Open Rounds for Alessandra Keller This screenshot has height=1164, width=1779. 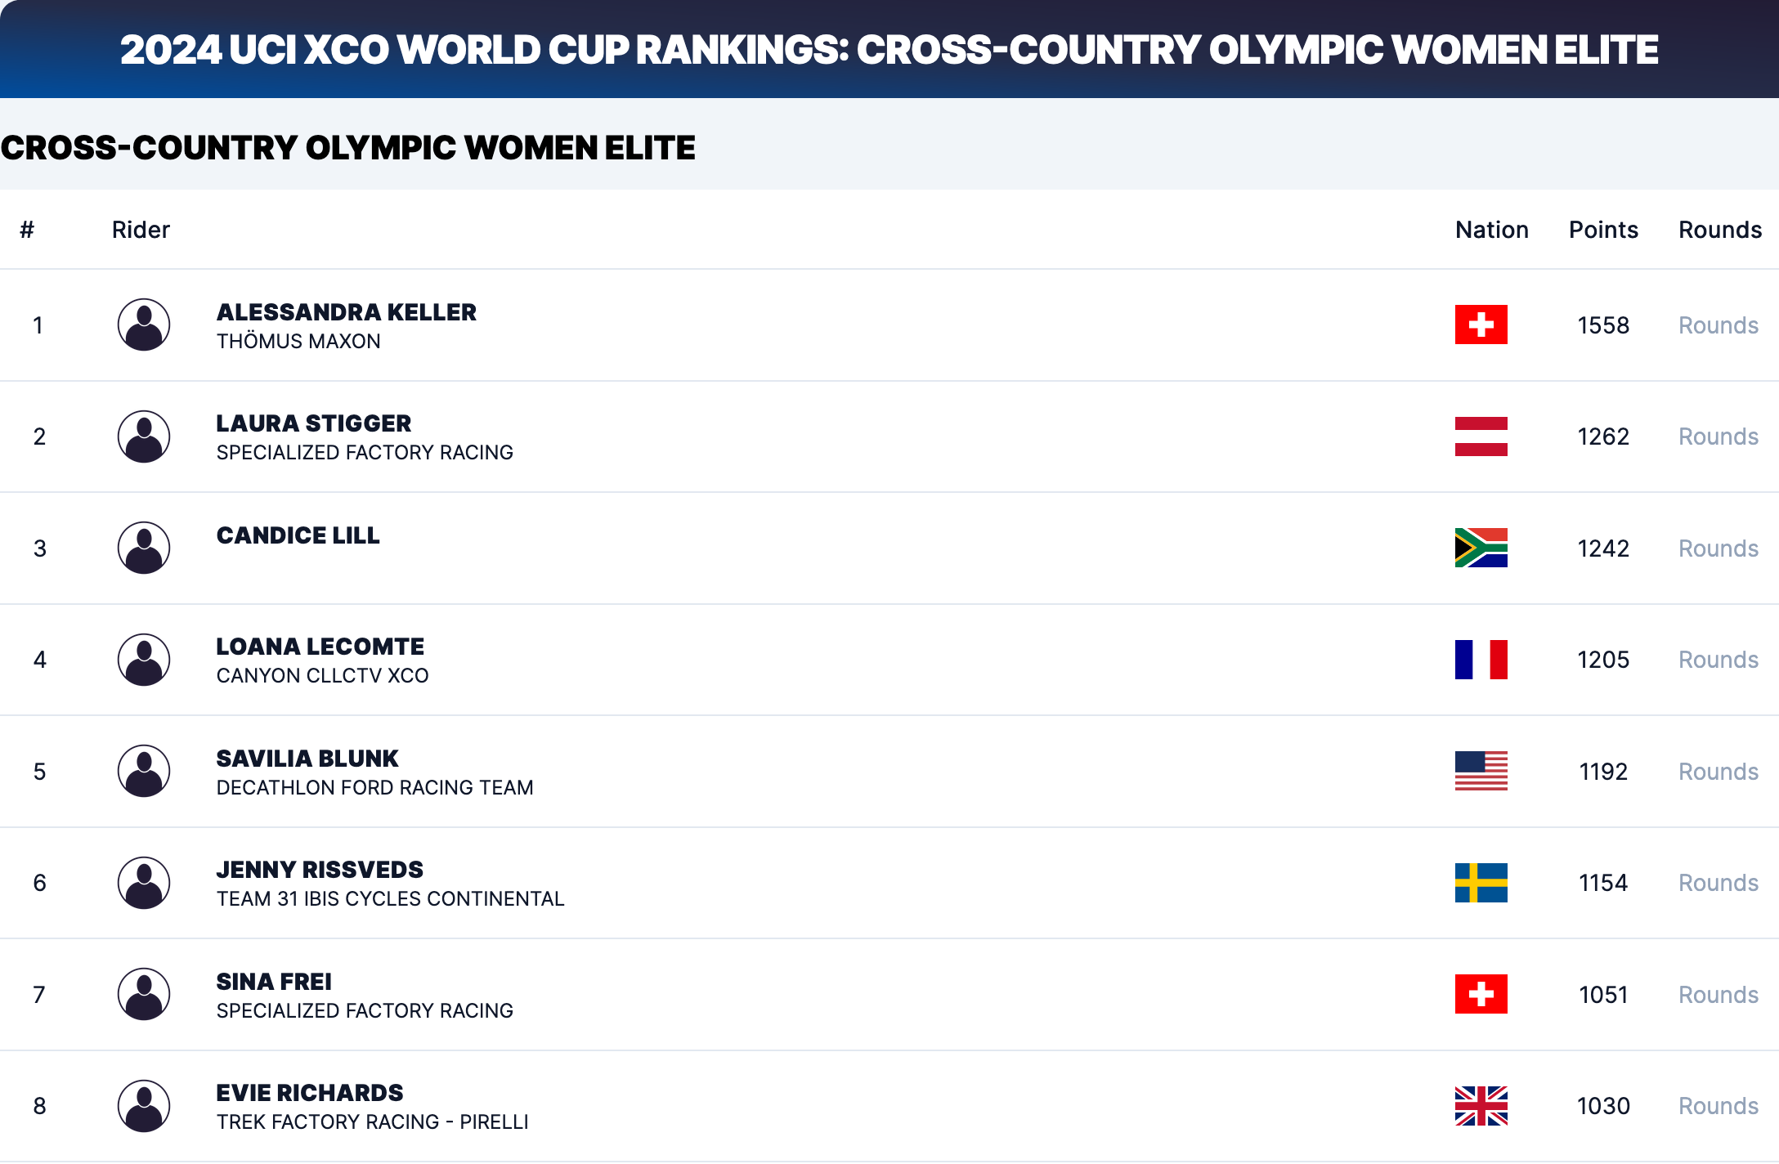coord(1719,325)
